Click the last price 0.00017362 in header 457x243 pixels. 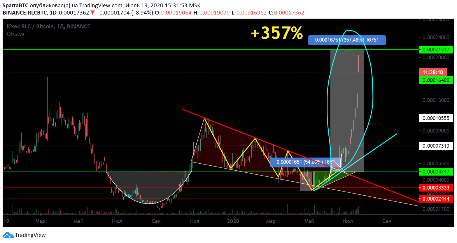click(x=74, y=13)
